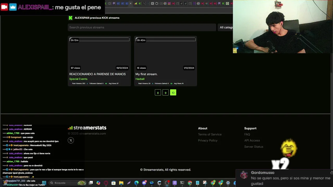Open Microsoft Edge from the taskbar
Screen dimensions: 333x187
pos(136,183)
